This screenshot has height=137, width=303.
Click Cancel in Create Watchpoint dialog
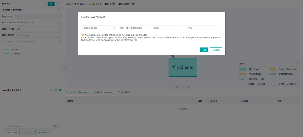[216, 50]
